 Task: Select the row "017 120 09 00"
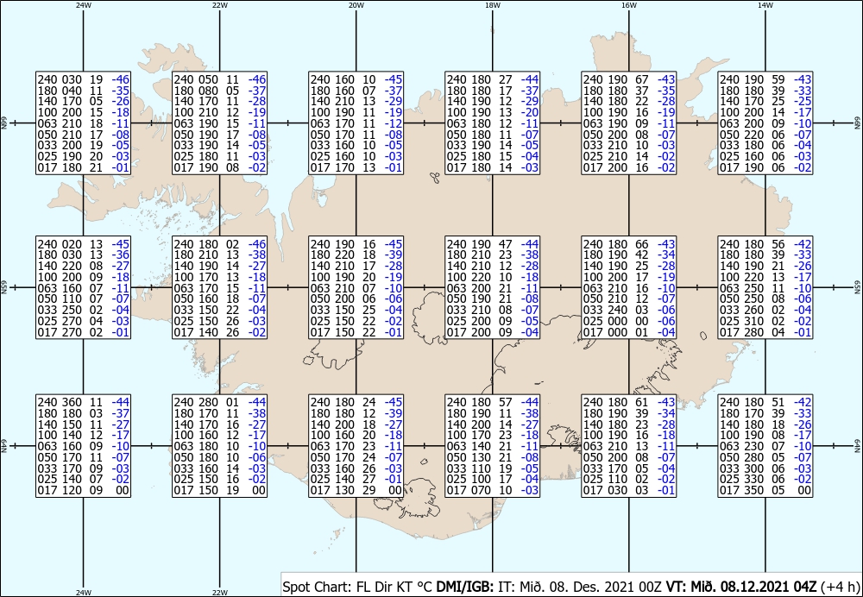click(x=83, y=490)
